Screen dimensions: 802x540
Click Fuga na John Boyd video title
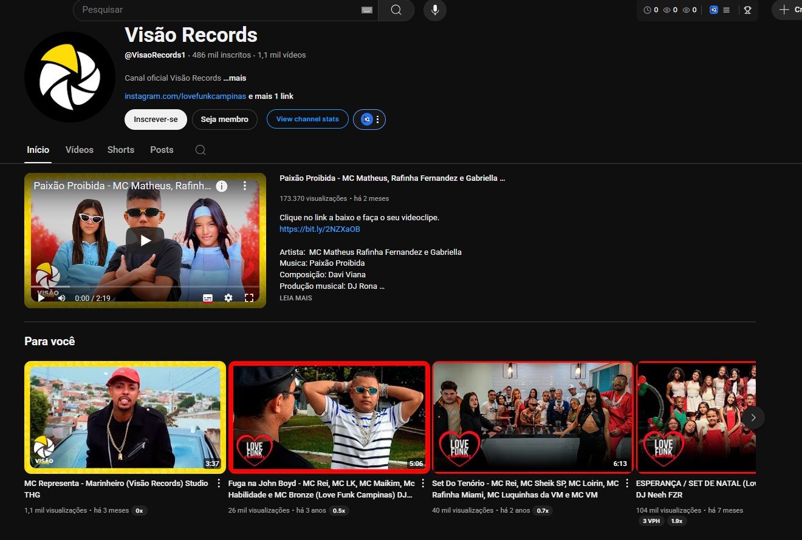pyautogui.click(x=321, y=489)
